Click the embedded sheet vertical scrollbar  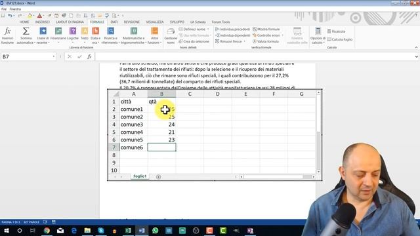click(318, 132)
